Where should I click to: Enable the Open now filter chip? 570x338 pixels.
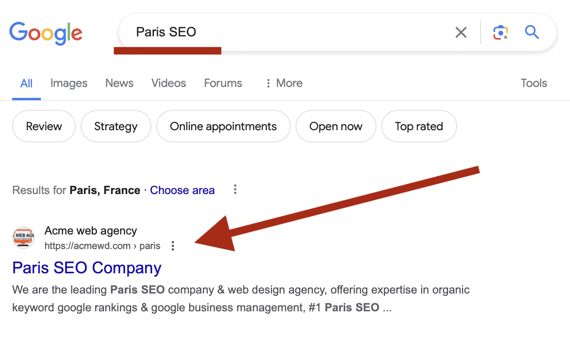[x=336, y=127]
